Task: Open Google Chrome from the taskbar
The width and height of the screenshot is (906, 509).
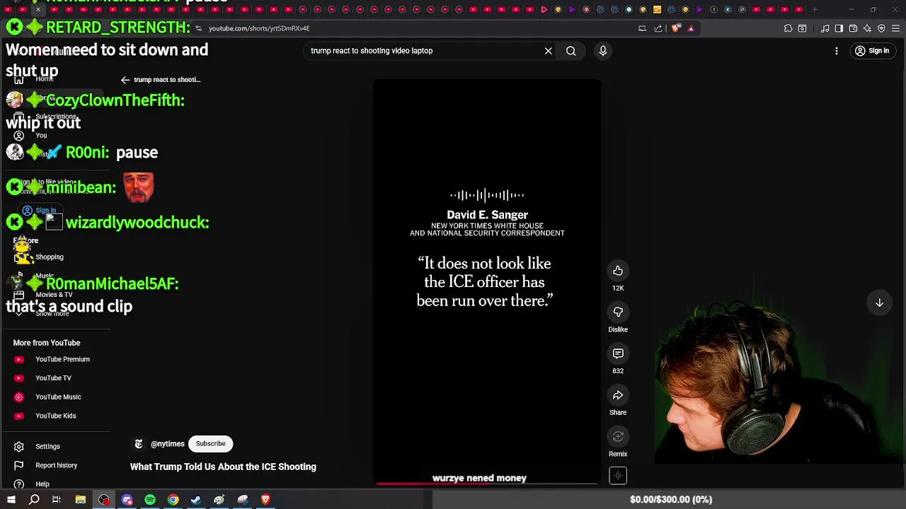Action: tap(173, 500)
